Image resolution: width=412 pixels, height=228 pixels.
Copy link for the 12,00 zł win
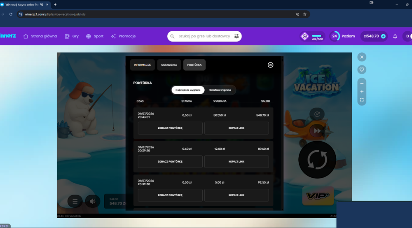point(236,162)
